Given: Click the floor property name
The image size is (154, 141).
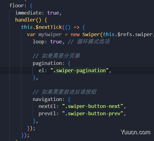Looking at the screenshot, I should [17, 5].
